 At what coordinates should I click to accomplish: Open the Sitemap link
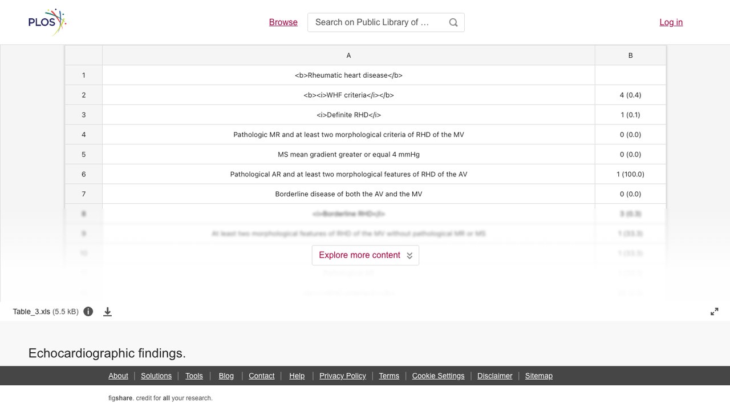pyautogui.click(x=539, y=376)
